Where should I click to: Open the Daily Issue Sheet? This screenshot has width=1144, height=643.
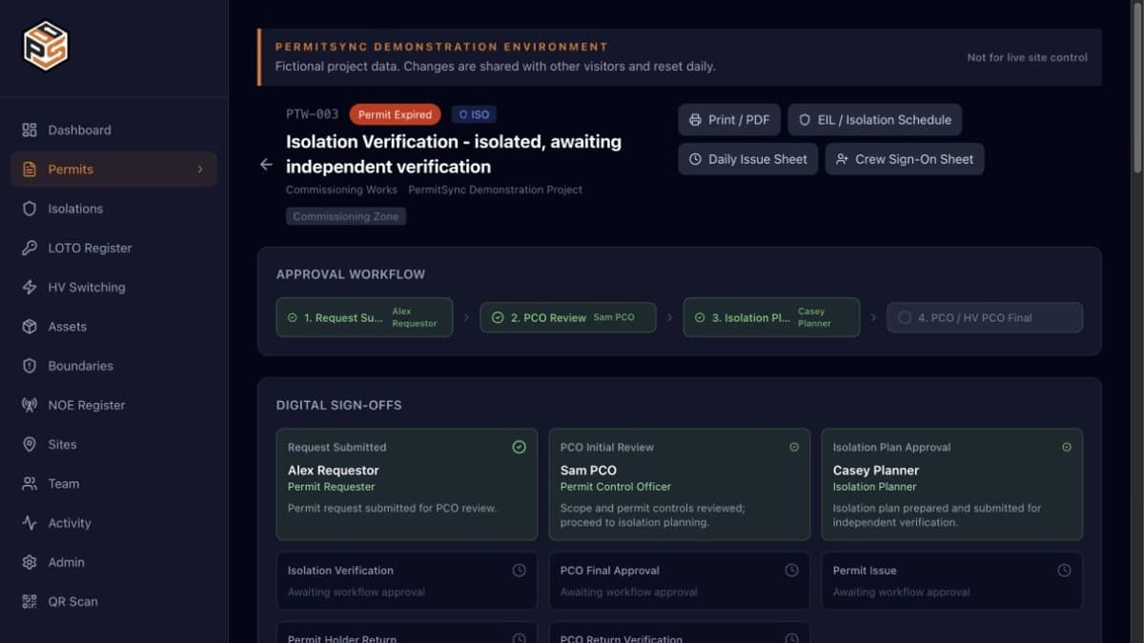748,159
